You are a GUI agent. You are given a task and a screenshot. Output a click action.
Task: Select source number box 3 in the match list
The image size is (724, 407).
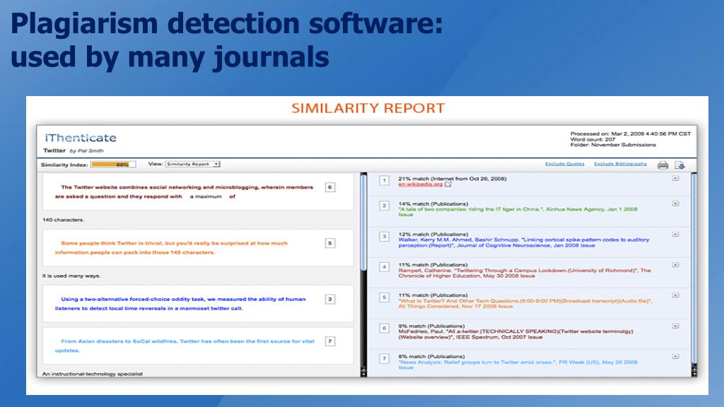384,236
